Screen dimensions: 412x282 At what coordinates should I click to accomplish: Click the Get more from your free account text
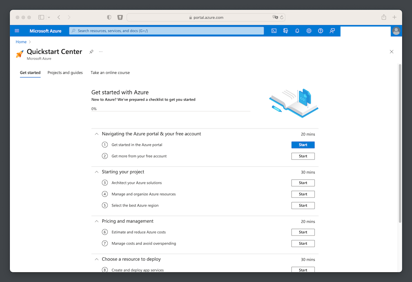click(x=139, y=156)
